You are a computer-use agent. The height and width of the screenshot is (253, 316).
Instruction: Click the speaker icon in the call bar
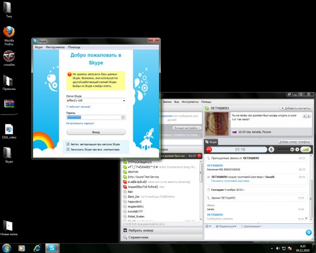[x=292, y=149]
